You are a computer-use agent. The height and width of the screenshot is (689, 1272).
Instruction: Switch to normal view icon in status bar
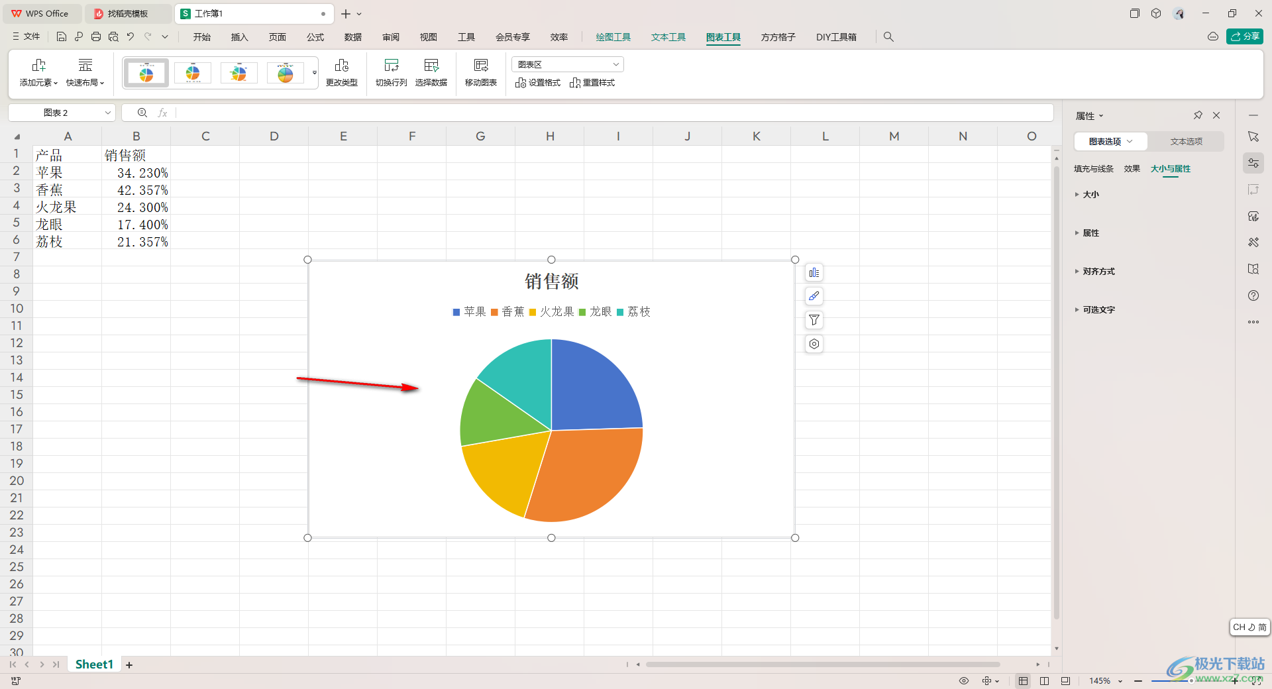[x=1024, y=681]
